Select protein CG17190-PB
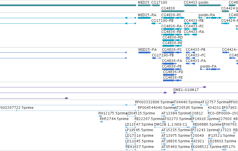 click(x=156, y=58)
